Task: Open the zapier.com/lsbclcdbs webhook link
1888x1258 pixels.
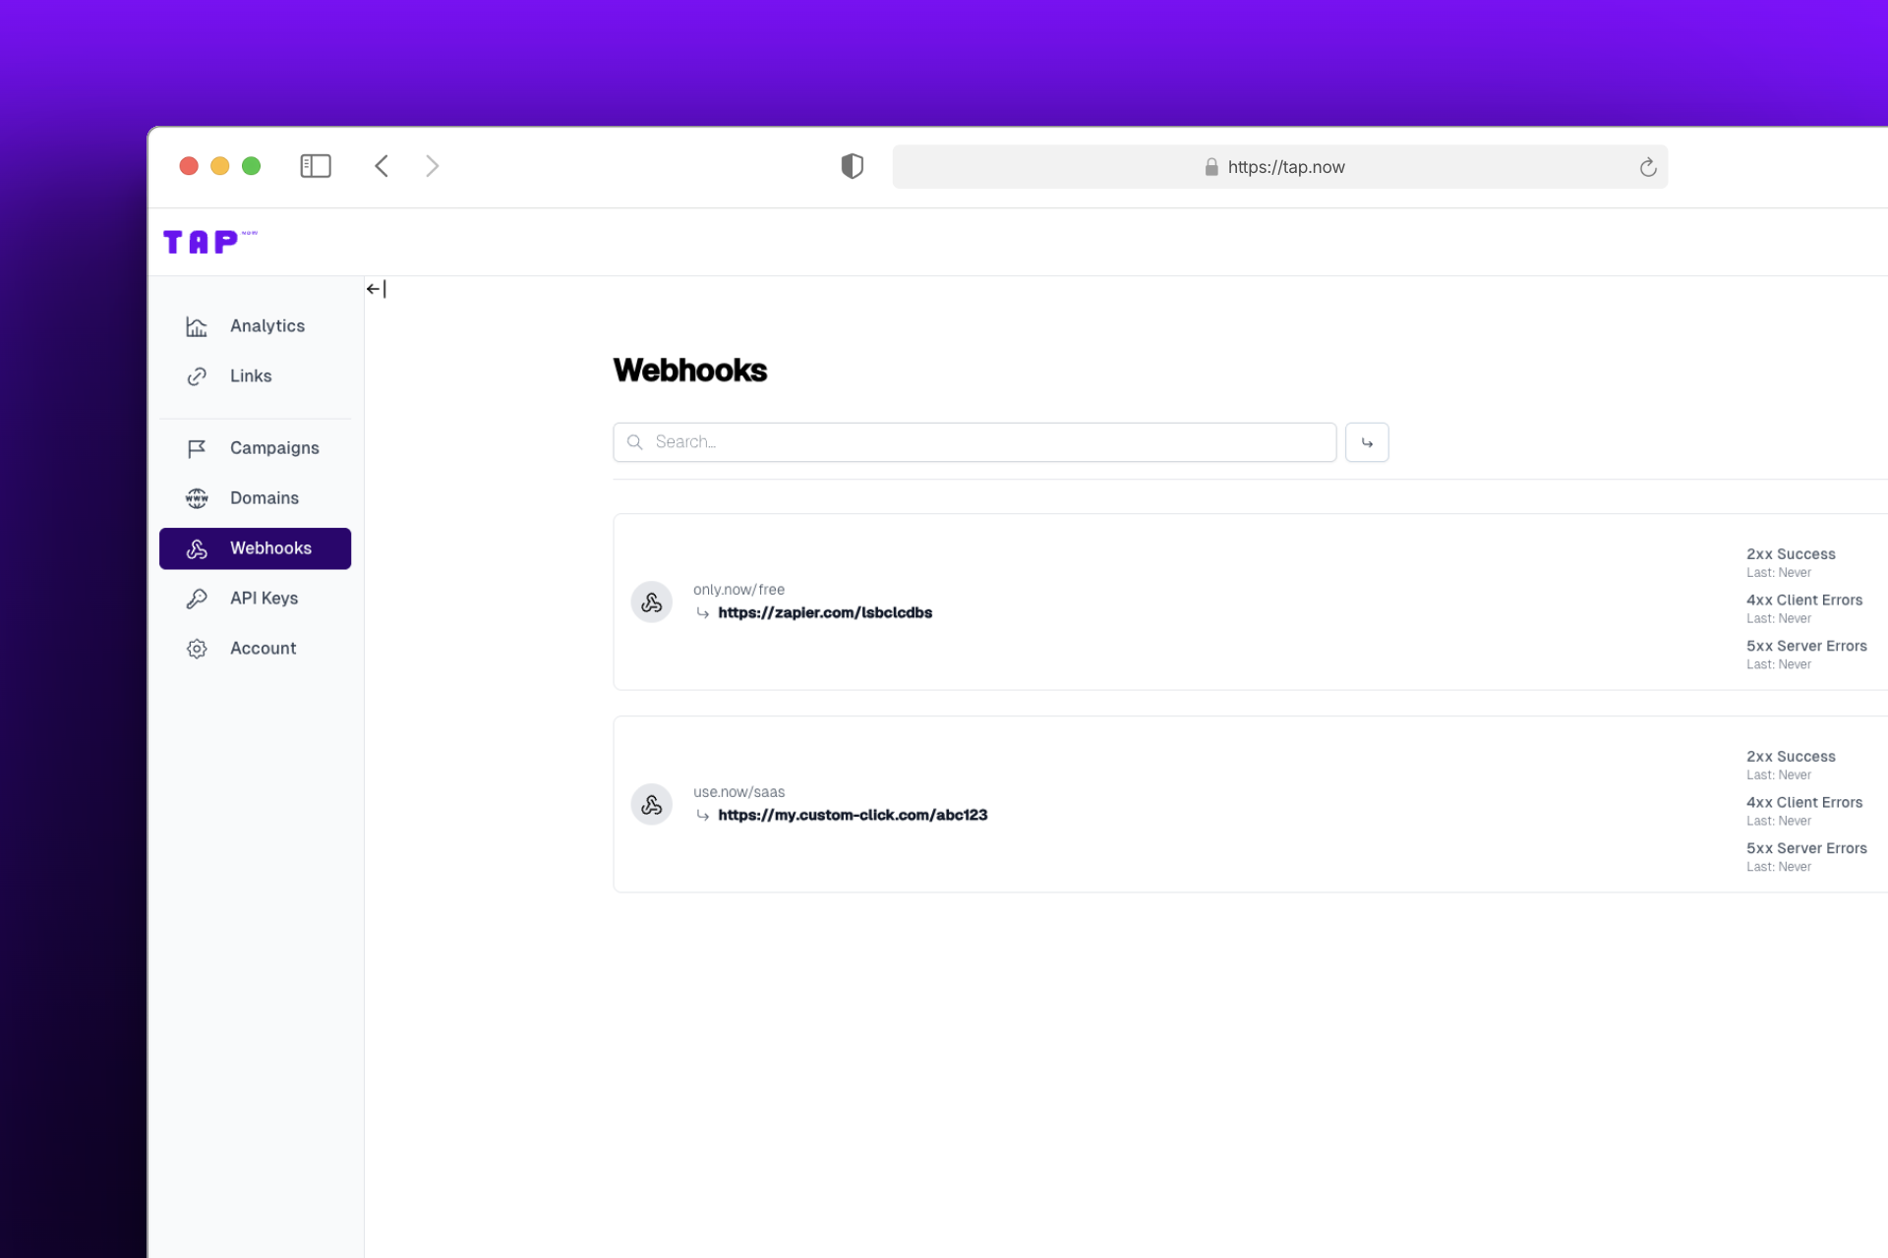Action: point(825,612)
